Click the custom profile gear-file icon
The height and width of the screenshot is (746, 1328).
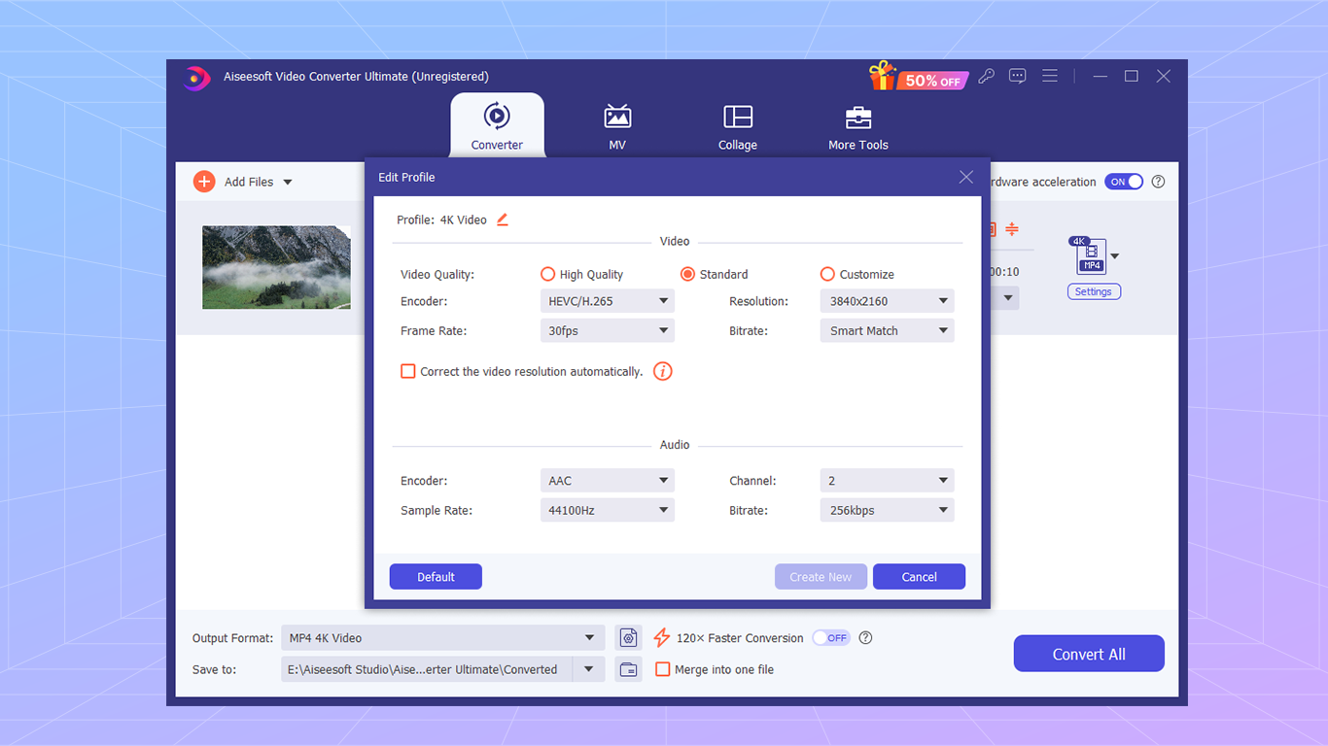pos(628,637)
